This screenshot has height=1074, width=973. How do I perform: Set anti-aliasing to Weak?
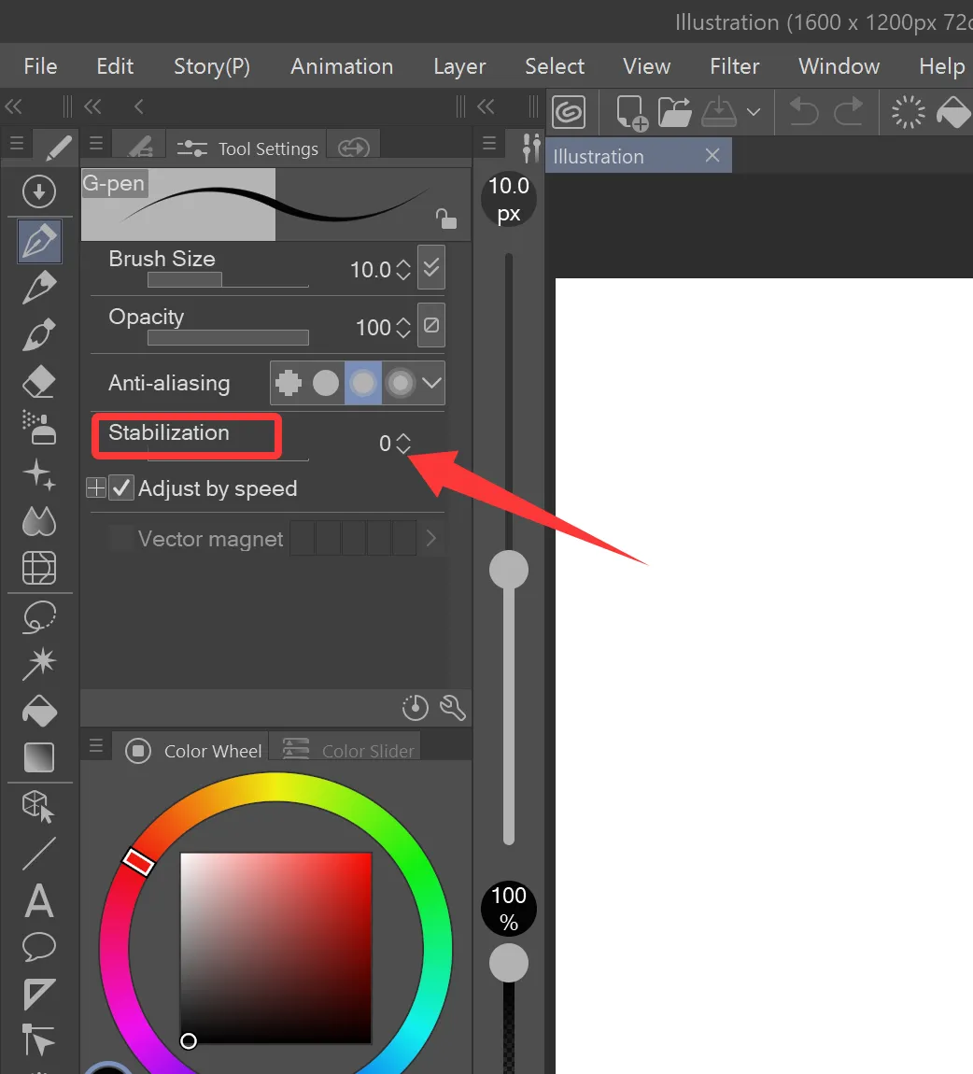(x=326, y=383)
